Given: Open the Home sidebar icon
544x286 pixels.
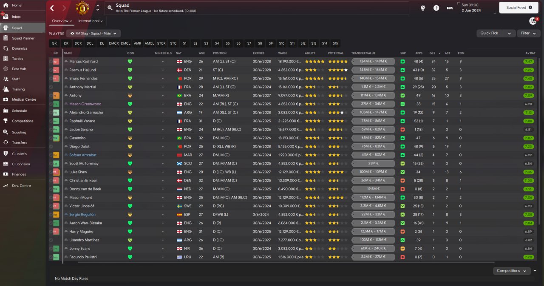Looking at the screenshot, I should pos(6,5).
